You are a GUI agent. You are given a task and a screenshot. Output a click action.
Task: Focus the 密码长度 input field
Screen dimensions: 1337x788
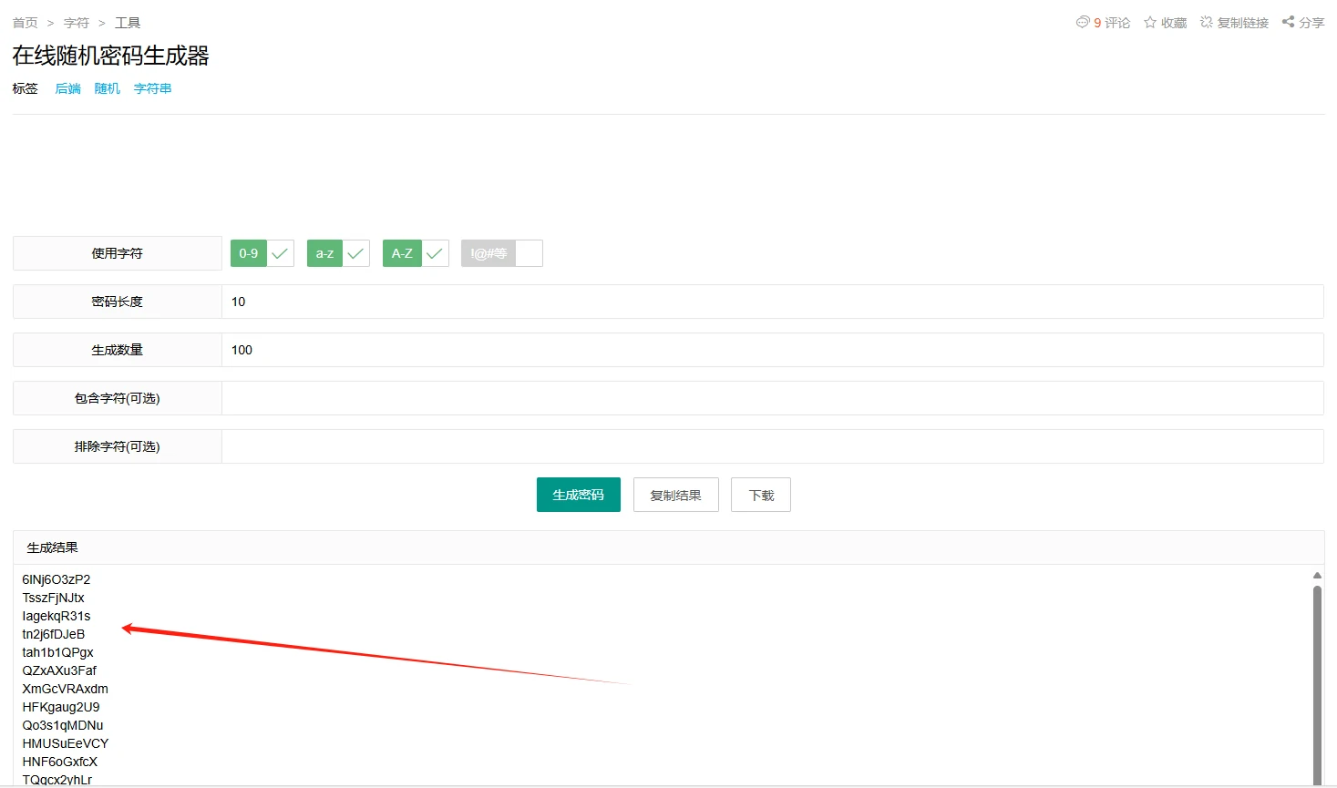773,302
